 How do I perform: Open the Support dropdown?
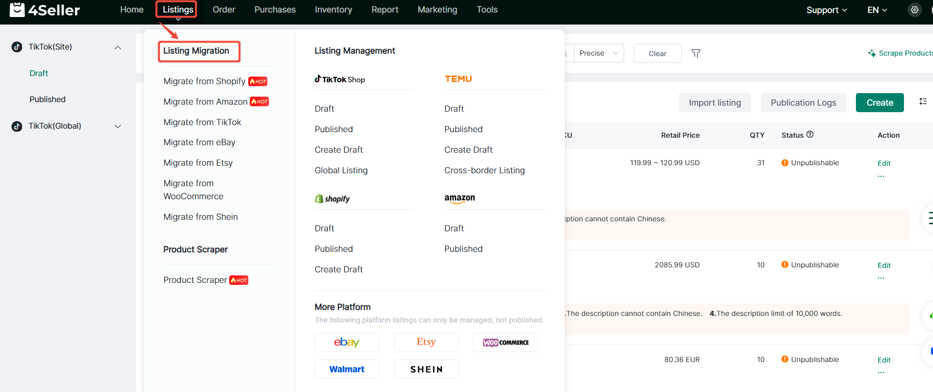(x=826, y=10)
